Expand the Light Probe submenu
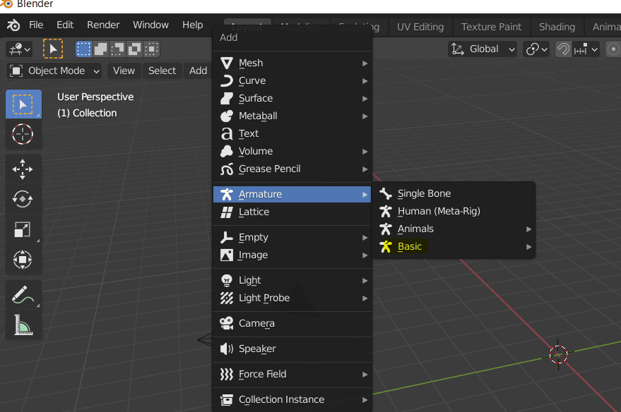 tap(292, 298)
